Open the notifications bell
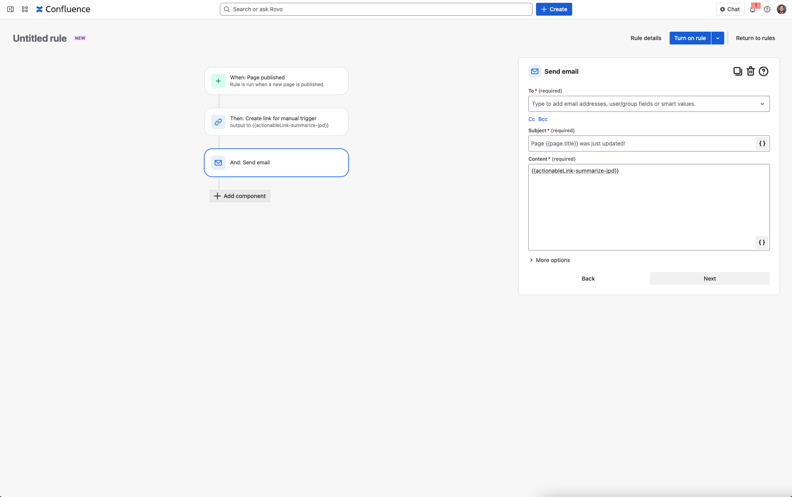The height and width of the screenshot is (497, 792). coord(753,9)
